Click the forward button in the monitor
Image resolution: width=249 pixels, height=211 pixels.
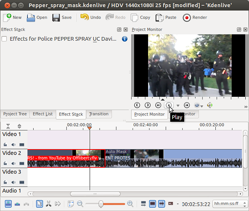pyautogui.click(x=187, y=105)
